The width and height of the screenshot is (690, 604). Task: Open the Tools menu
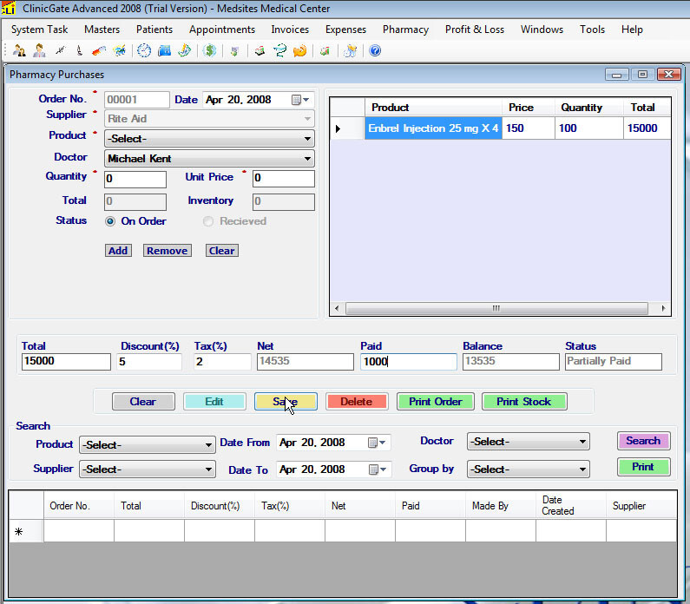[592, 30]
